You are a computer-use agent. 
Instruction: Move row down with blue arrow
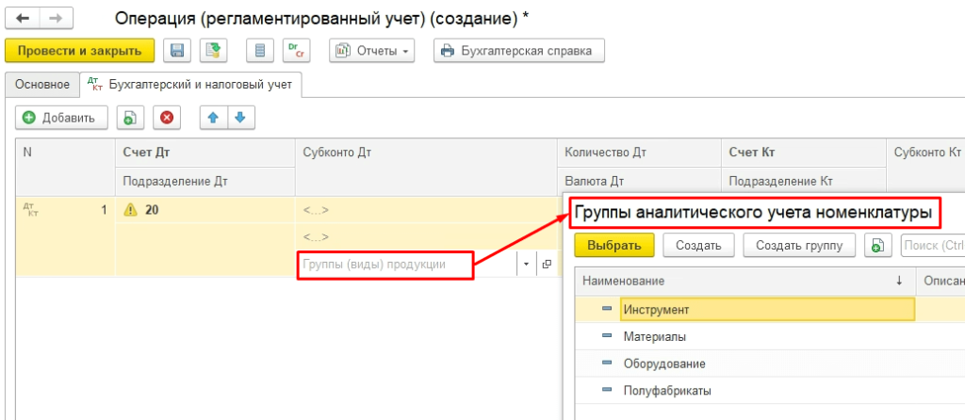tap(241, 118)
